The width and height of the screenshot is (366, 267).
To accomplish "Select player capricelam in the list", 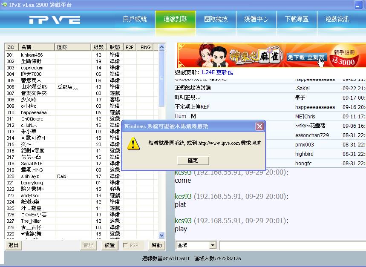I will click(x=32, y=68).
